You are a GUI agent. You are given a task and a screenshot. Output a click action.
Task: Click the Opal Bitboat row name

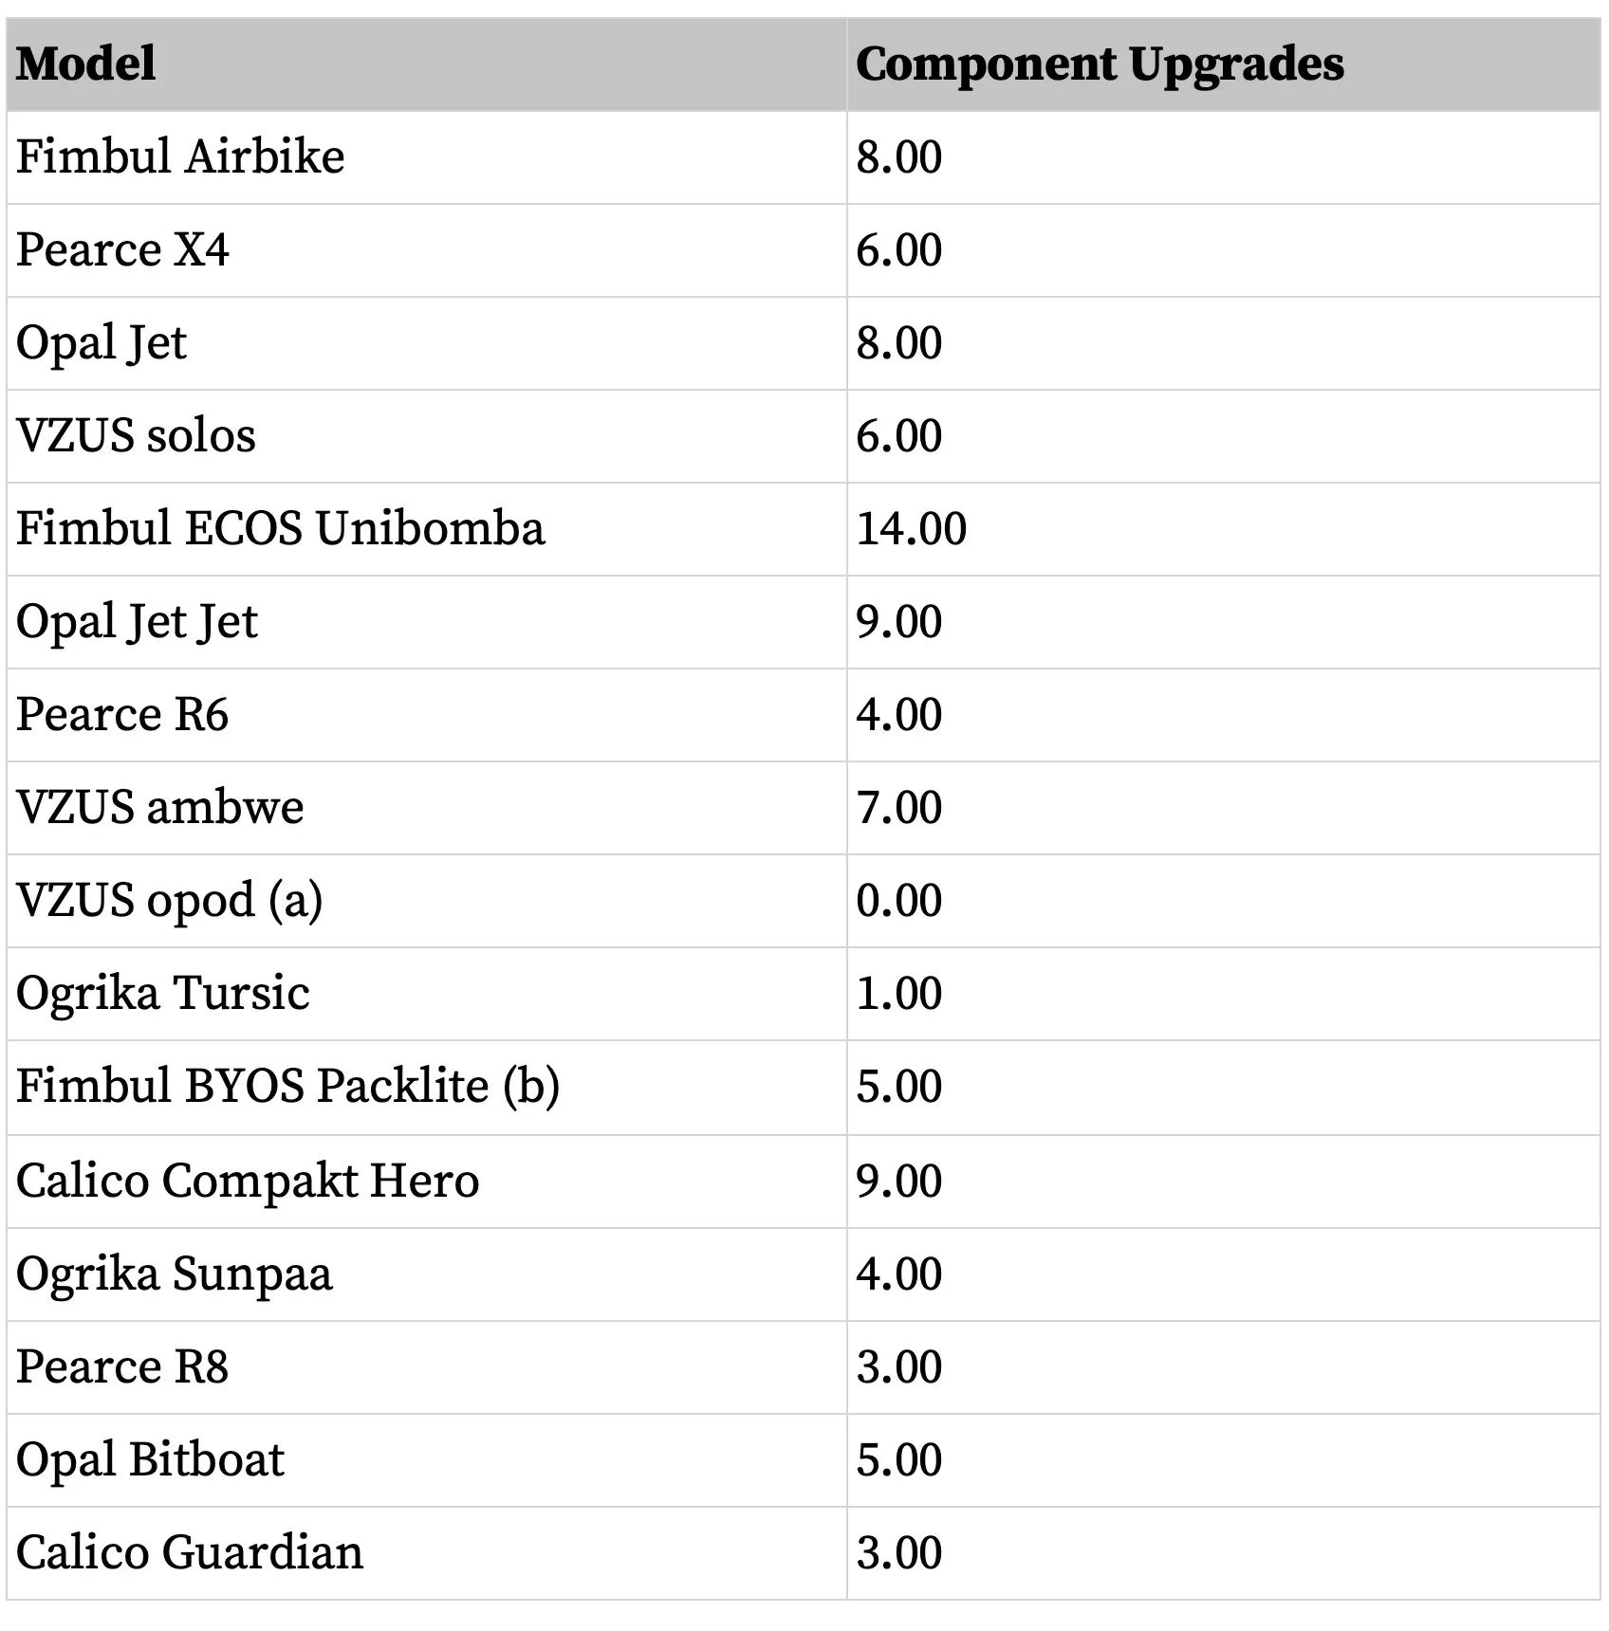[150, 1459]
